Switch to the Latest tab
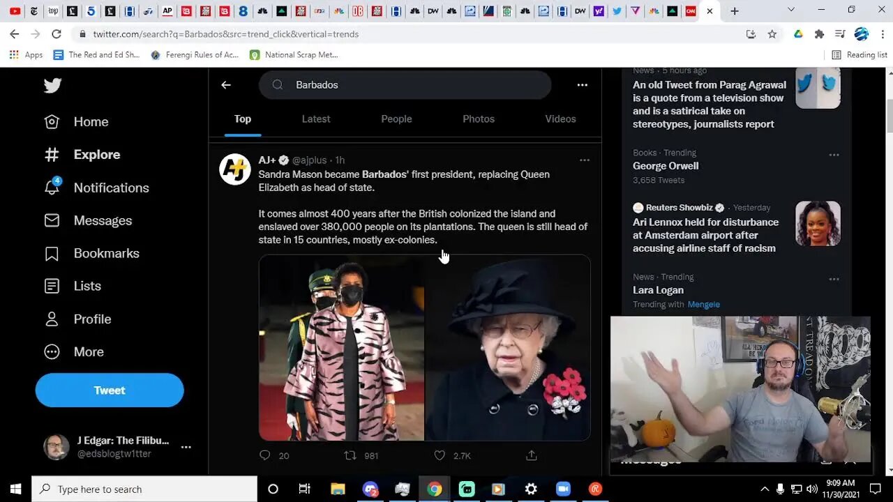 point(316,119)
